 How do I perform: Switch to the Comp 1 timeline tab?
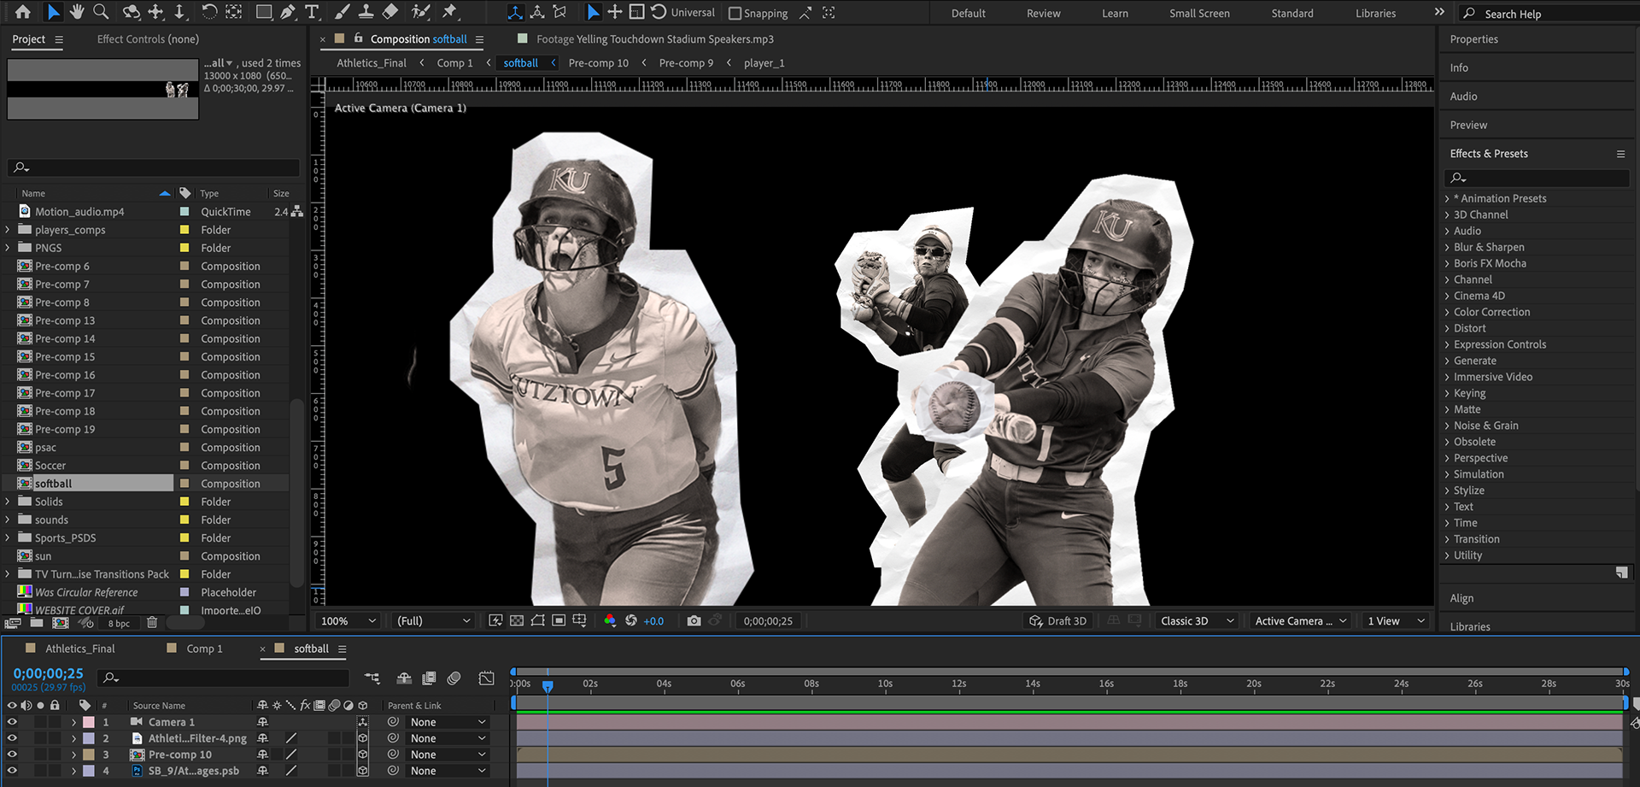point(204,649)
